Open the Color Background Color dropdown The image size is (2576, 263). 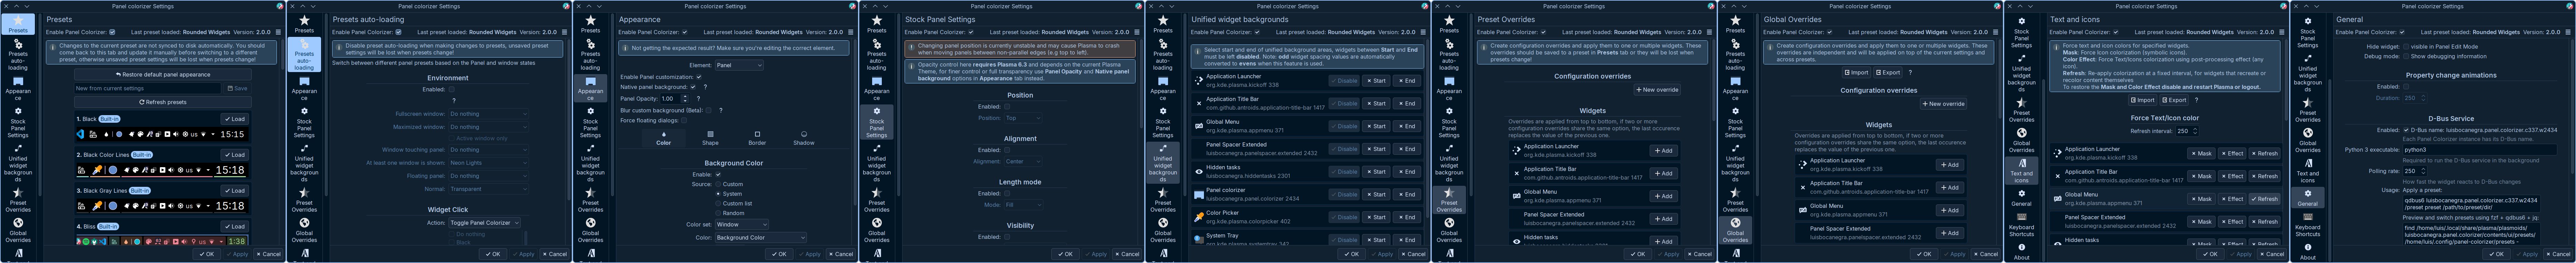(x=760, y=238)
